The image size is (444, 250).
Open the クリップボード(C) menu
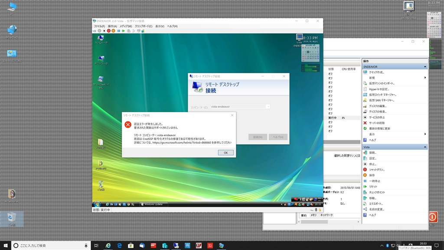pos(144,26)
